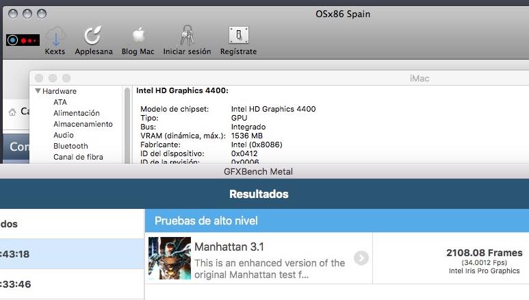Open Manhattan 3.1 details arrow
529x300 pixels.
pyautogui.click(x=361, y=258)
